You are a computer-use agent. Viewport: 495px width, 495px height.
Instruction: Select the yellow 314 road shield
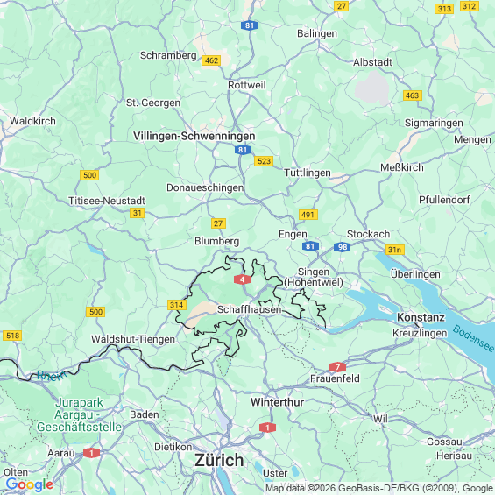(177, 305)
